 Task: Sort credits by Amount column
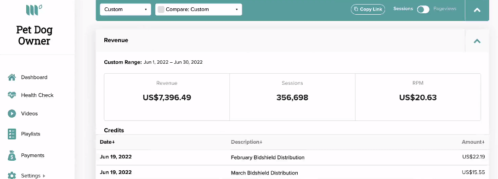click(x=473, y=142)
